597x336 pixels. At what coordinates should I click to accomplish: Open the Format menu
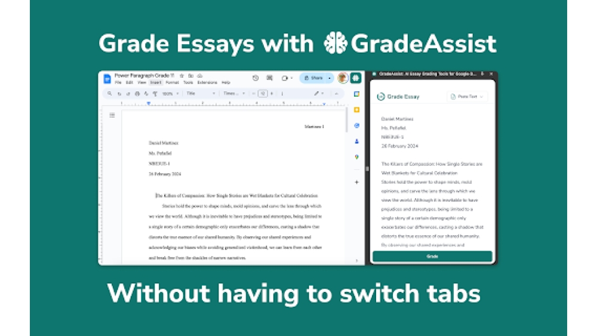point(172,82)
